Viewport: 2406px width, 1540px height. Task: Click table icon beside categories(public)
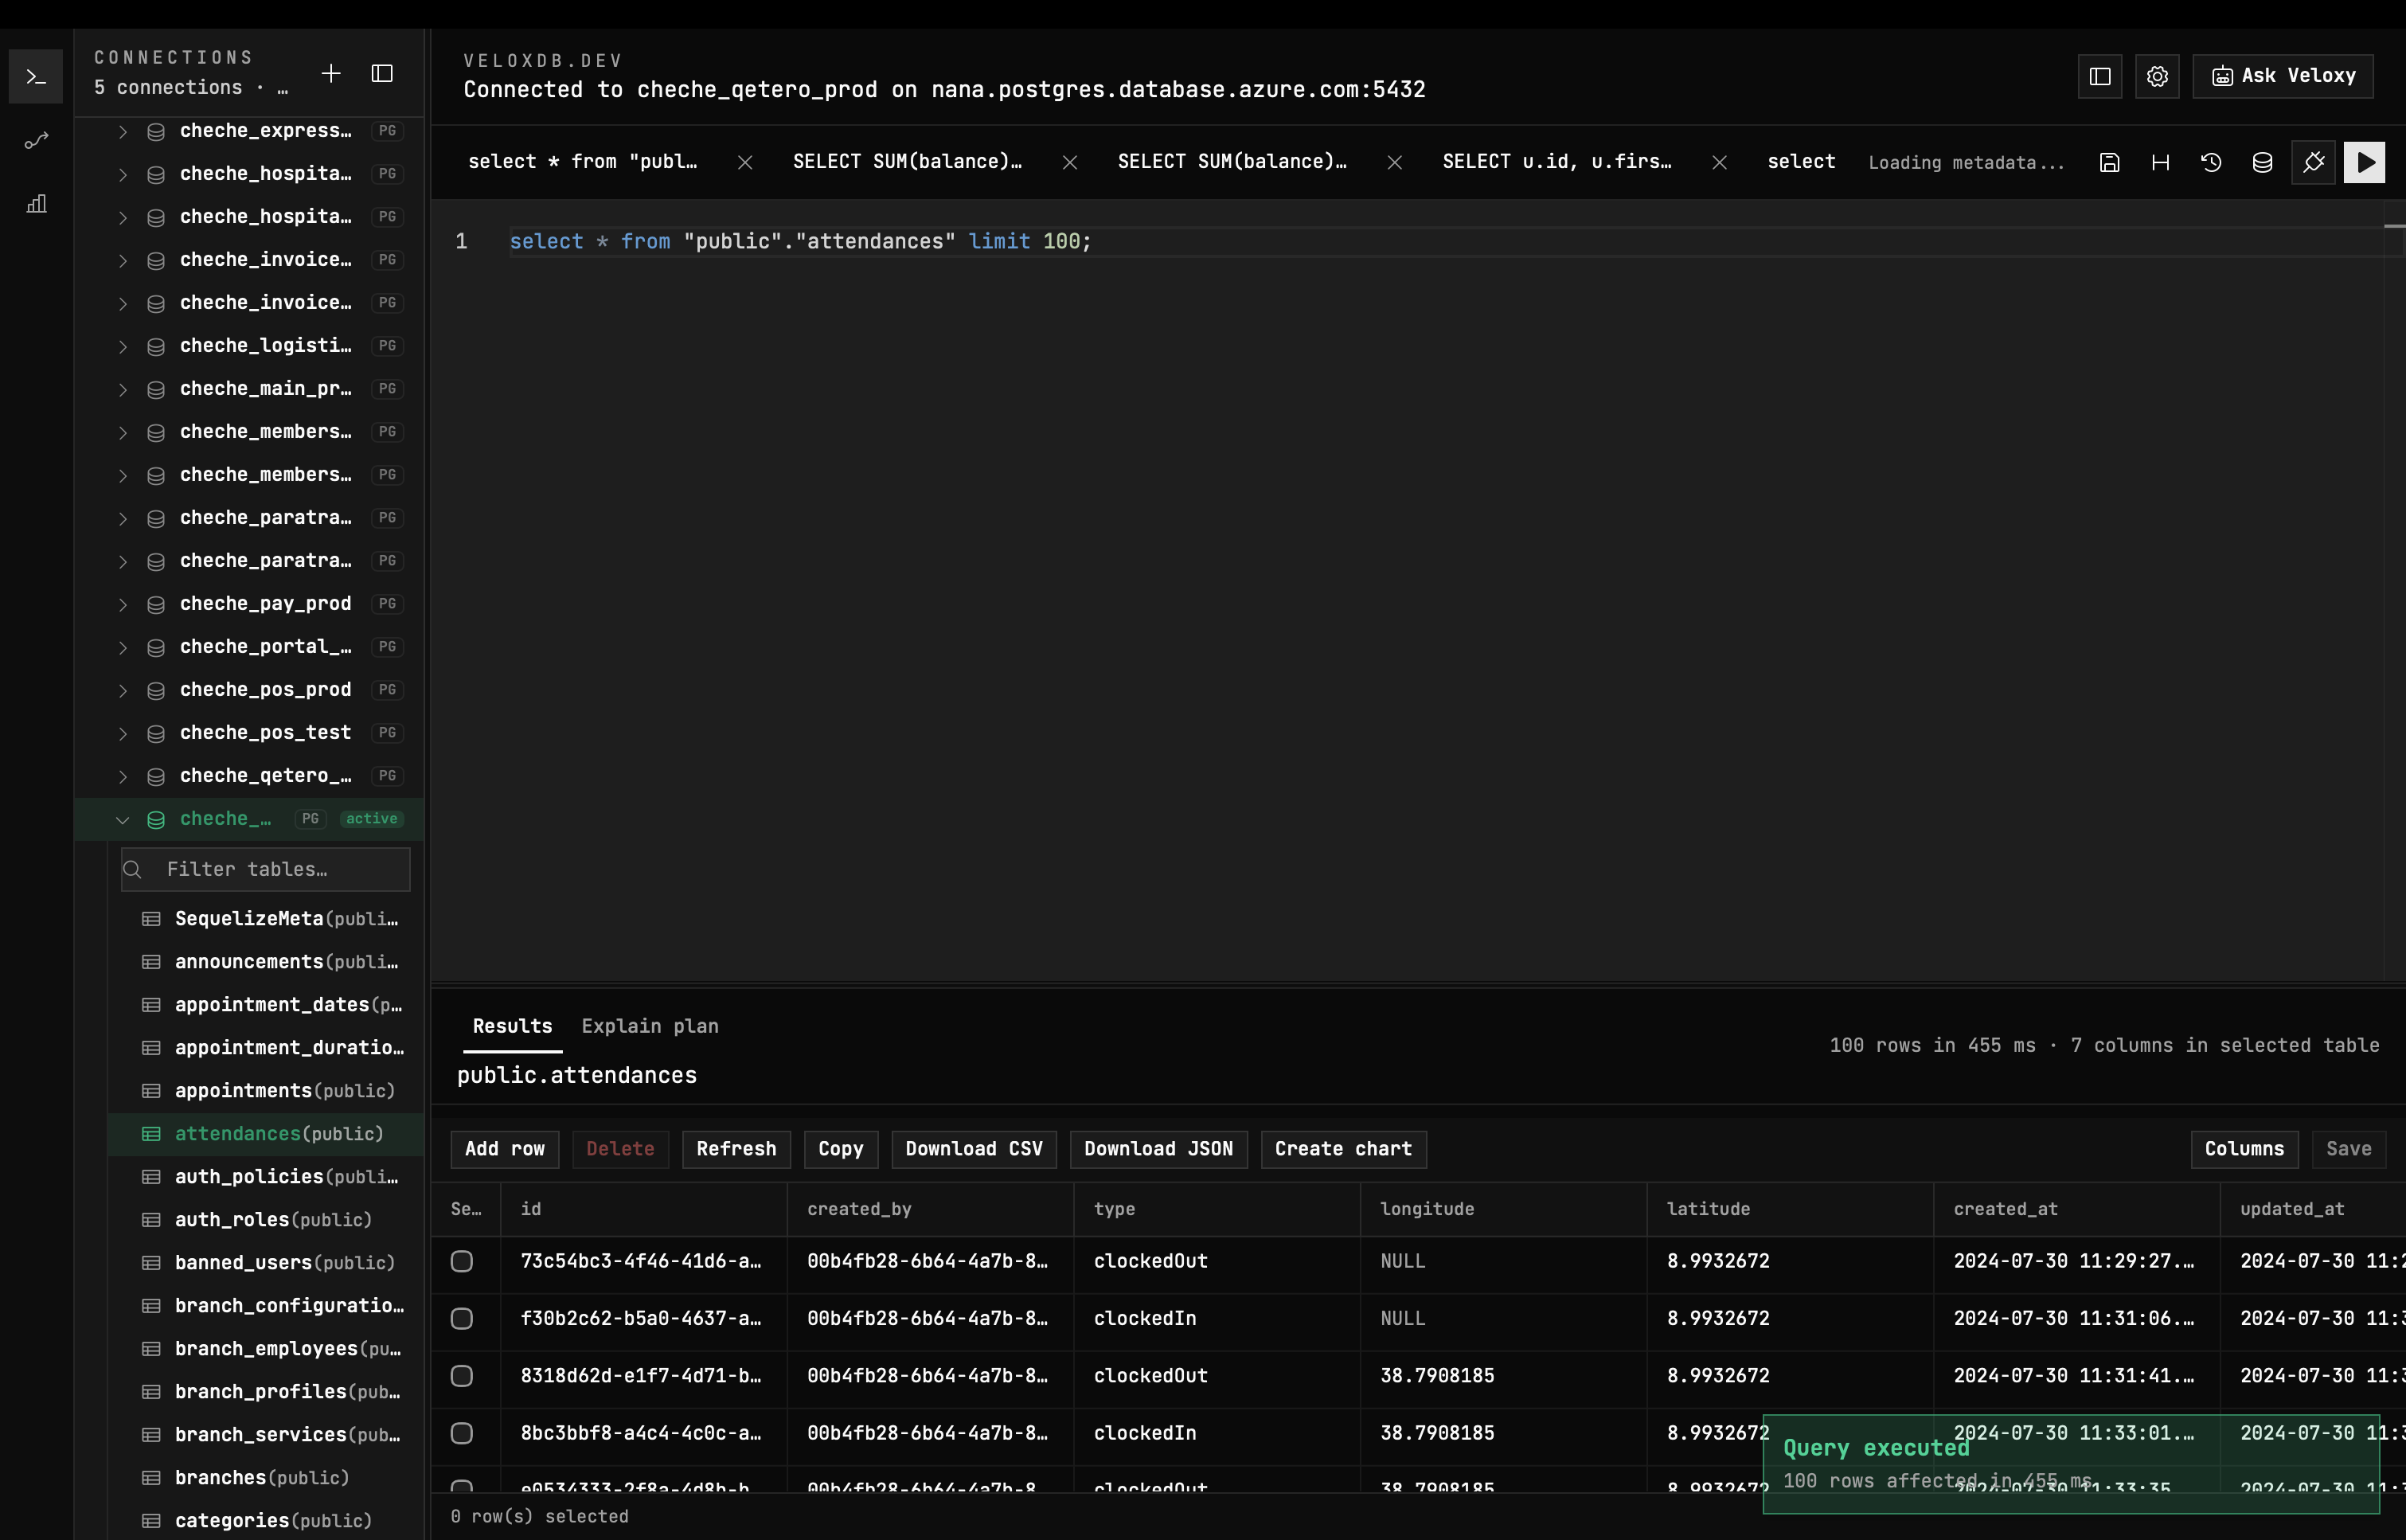point(151,1521)
